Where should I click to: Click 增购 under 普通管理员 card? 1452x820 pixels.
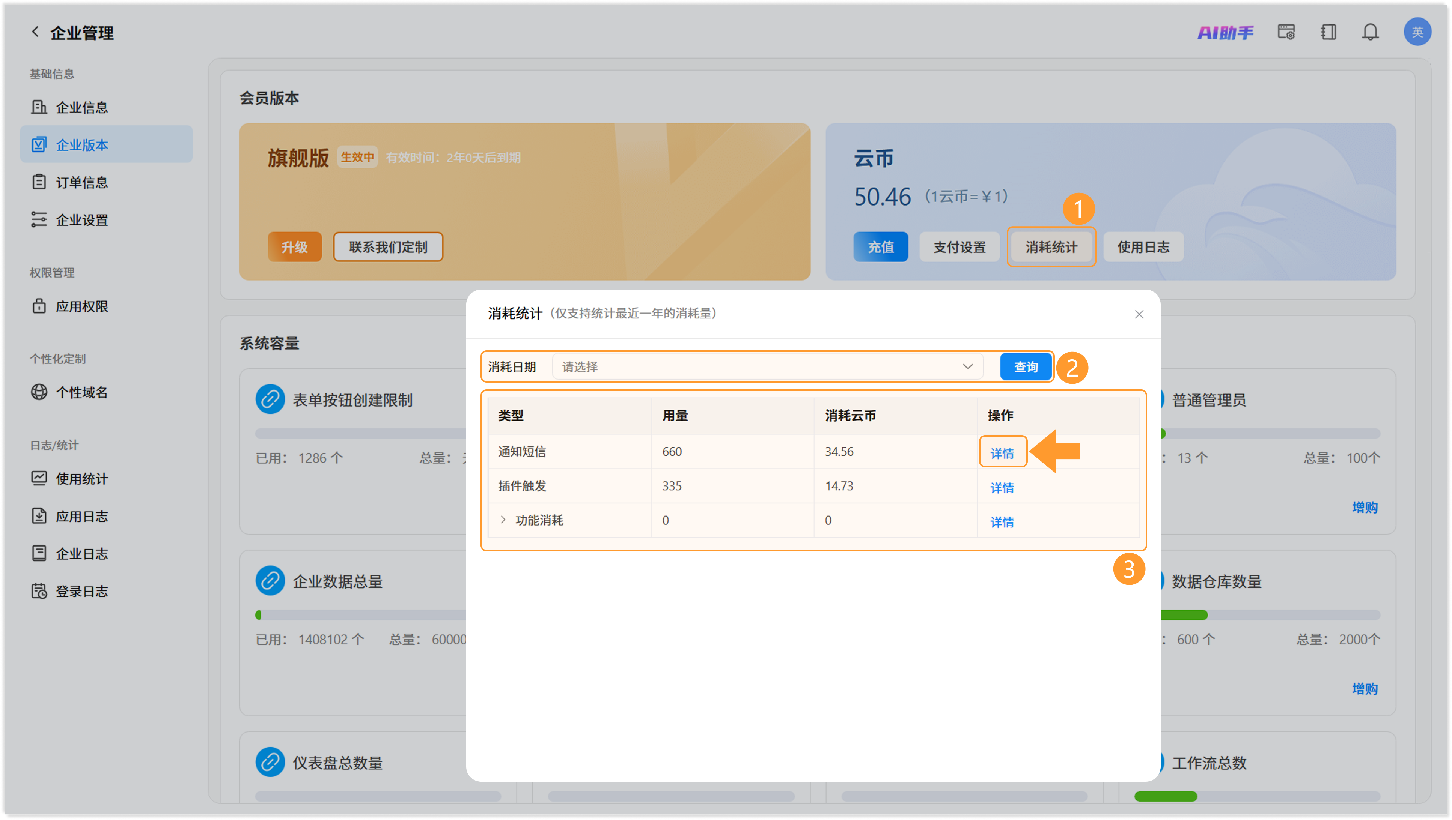point(1365,507)
